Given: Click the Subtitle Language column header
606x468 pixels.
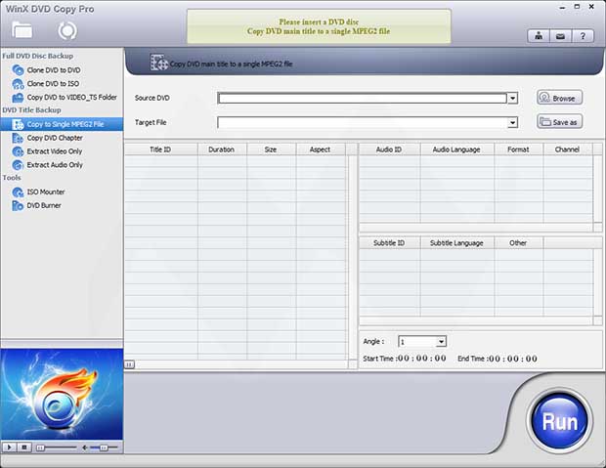Looking at the screenshot, I should click(x=456, y=243).
